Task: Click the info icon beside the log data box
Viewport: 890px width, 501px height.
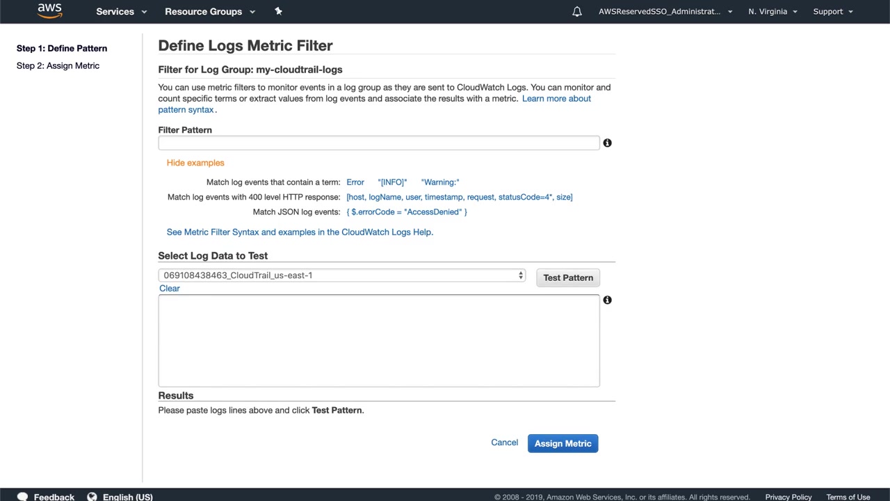Action: [x=607, y=300]
